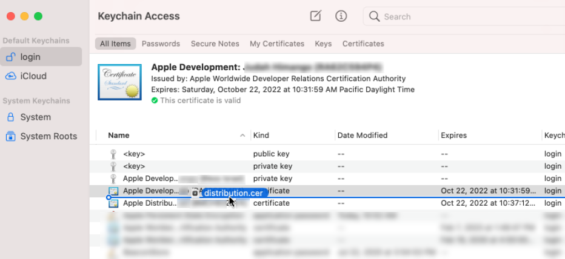Select the public key row icon
Viewport: 565px width, 259px height.
click(x=113, y=154)
